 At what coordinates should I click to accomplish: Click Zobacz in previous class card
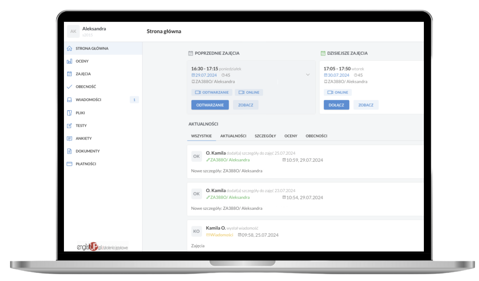click(246, 105)
